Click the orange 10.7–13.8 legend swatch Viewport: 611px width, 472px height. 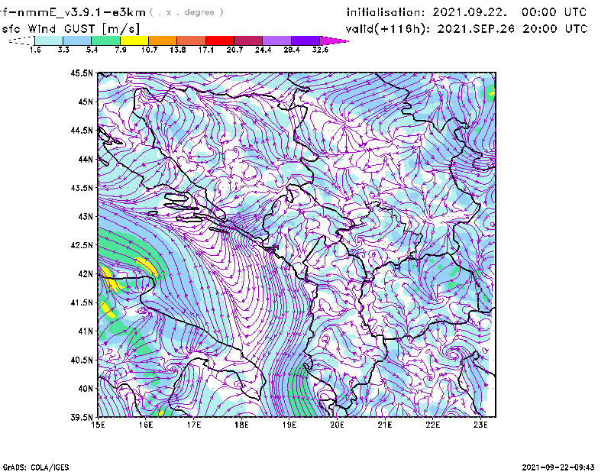coord(163,40)
